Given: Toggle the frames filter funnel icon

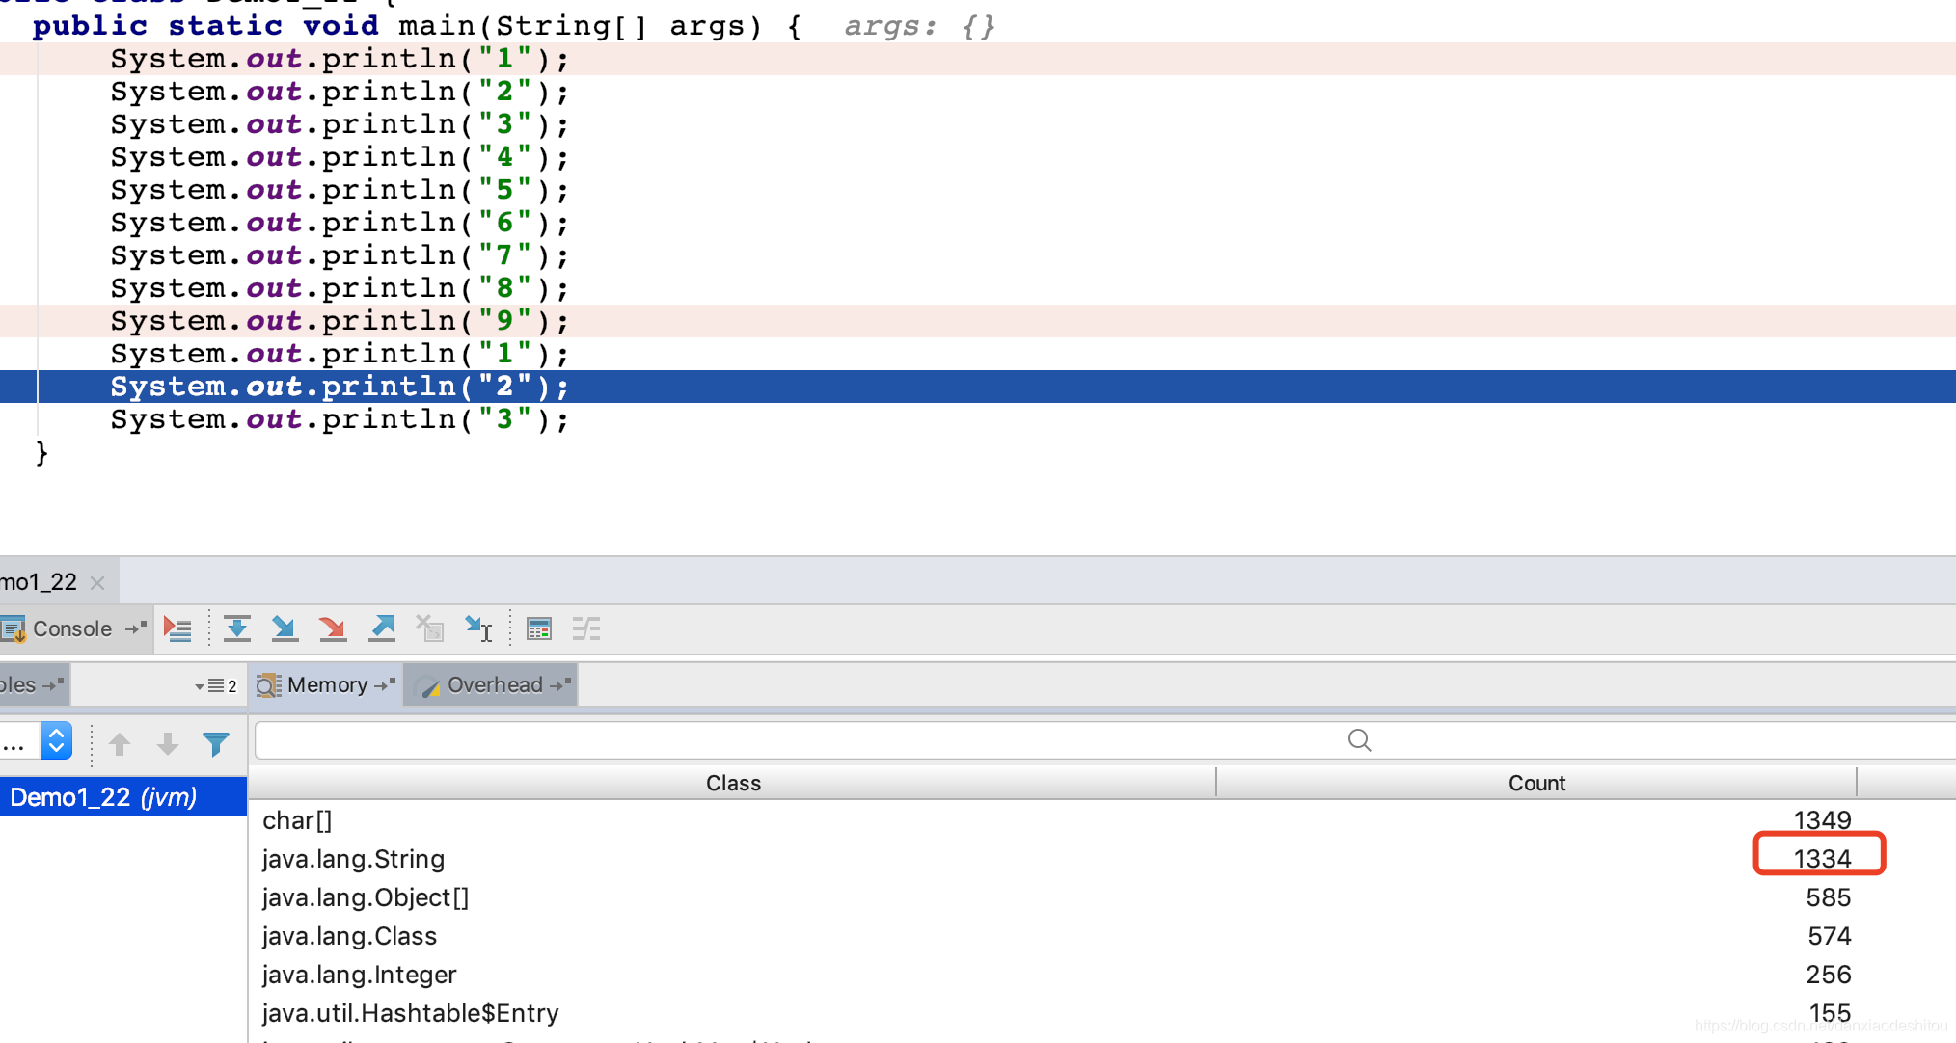Looking at the screenshot, I should point(216,744).
